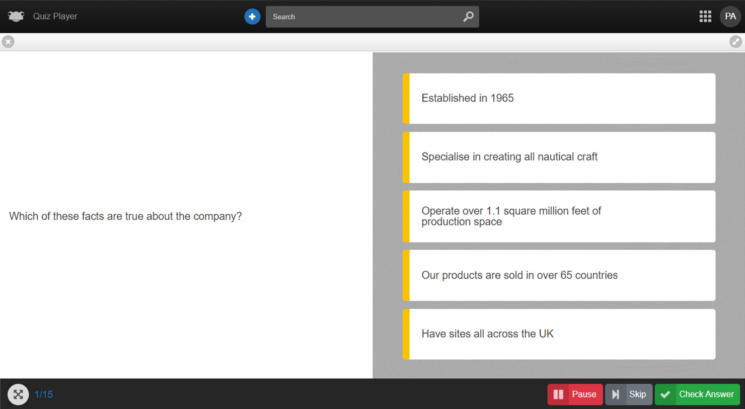Open the PA account avatar menu
This screenshot has height=409, width=745.
730,16
